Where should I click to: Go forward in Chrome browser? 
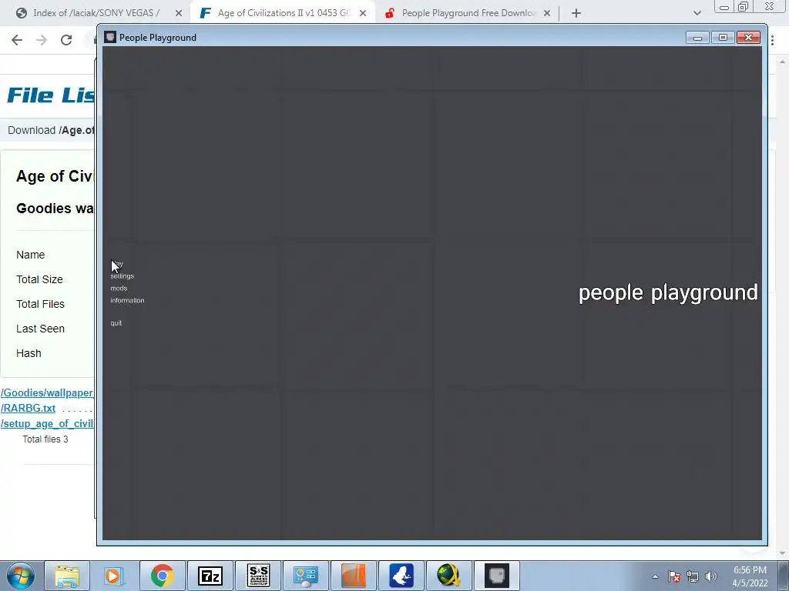42,40
